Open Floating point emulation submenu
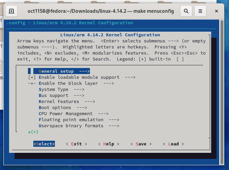Image resolution: width=229 pixels, height=170 pixels. click(x=79, y=120)
